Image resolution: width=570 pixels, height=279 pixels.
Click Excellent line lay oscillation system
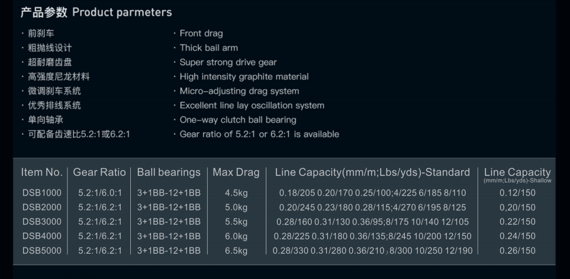252,105
